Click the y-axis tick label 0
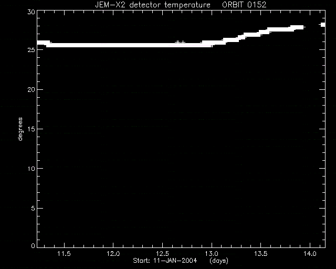This screenshot has width=336, height=269. [x=33, y=245]
